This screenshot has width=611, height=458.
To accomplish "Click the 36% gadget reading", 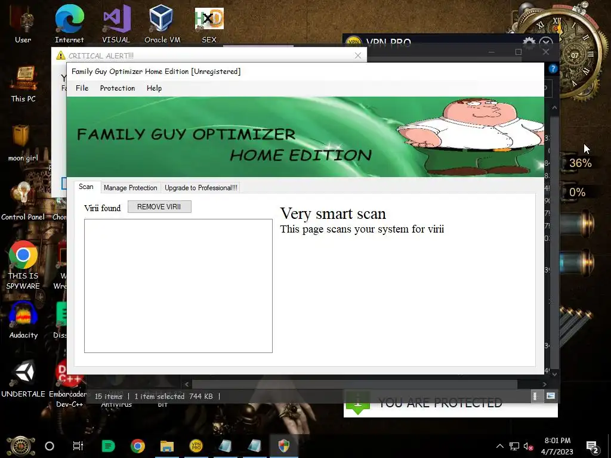I will [580, 163].
